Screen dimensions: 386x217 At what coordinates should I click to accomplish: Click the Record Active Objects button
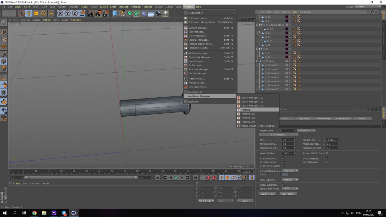pos(203,178)
